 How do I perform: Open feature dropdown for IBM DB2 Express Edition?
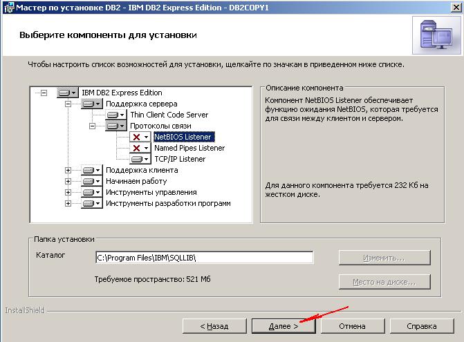click(68, 93)
